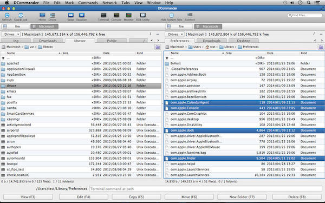Click the right pane favorites folder icon
The image size is (325, 203).
point(321,47)
